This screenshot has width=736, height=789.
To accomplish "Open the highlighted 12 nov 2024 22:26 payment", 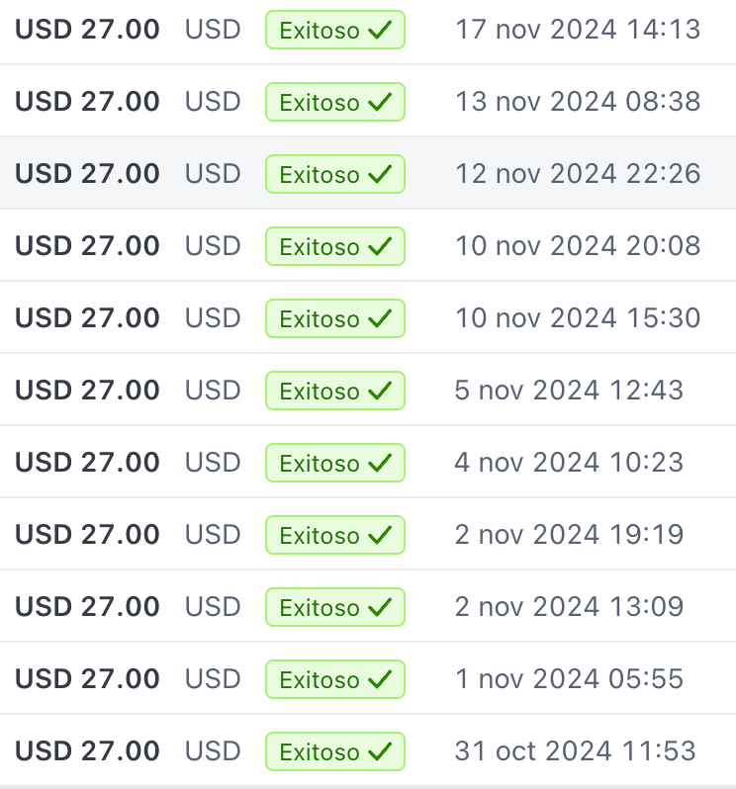I will 87,174.
